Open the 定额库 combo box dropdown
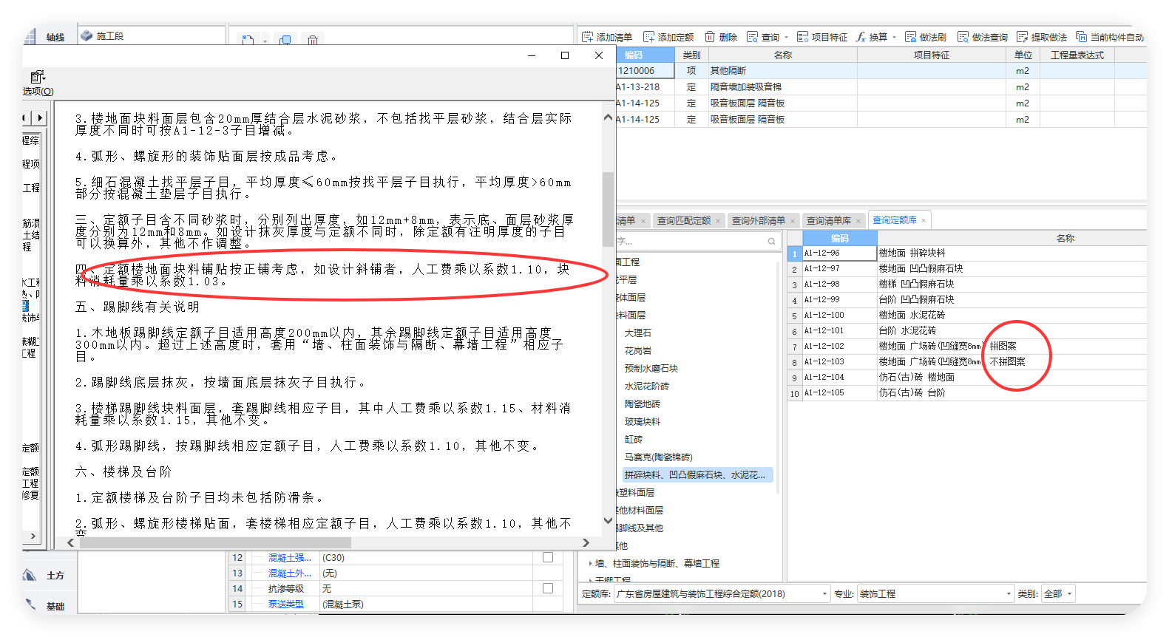 click(824, 594)
